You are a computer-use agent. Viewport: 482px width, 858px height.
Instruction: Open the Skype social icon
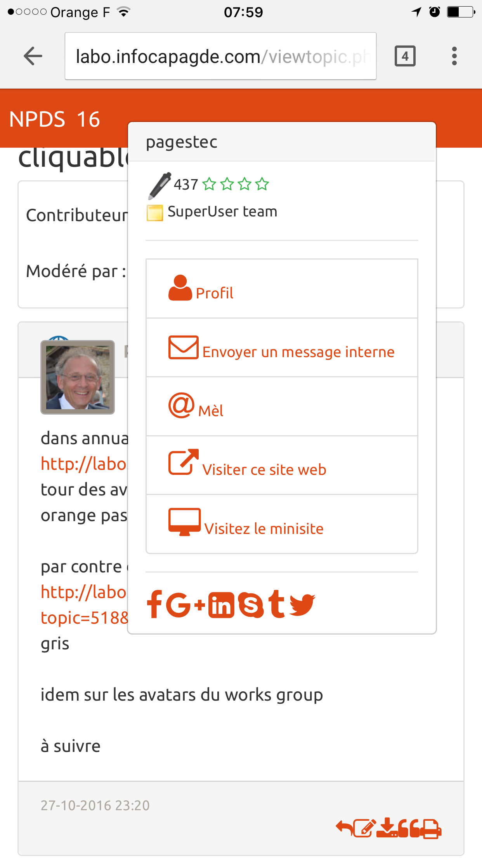(251, 605)
